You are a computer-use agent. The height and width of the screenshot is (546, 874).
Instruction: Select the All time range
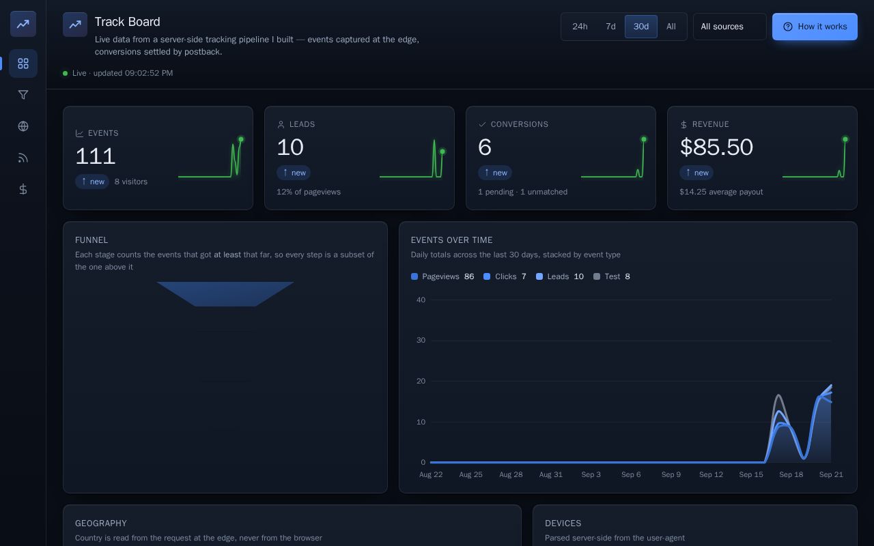pyautogui.click(x=671, y=27)
